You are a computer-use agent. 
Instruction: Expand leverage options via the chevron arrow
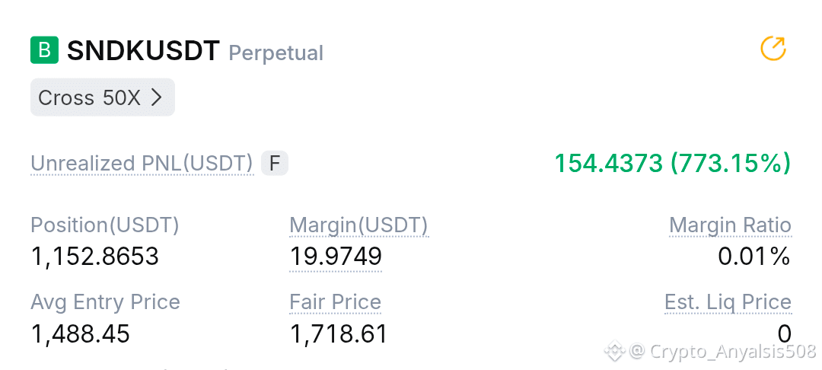(x=157, y=98)
